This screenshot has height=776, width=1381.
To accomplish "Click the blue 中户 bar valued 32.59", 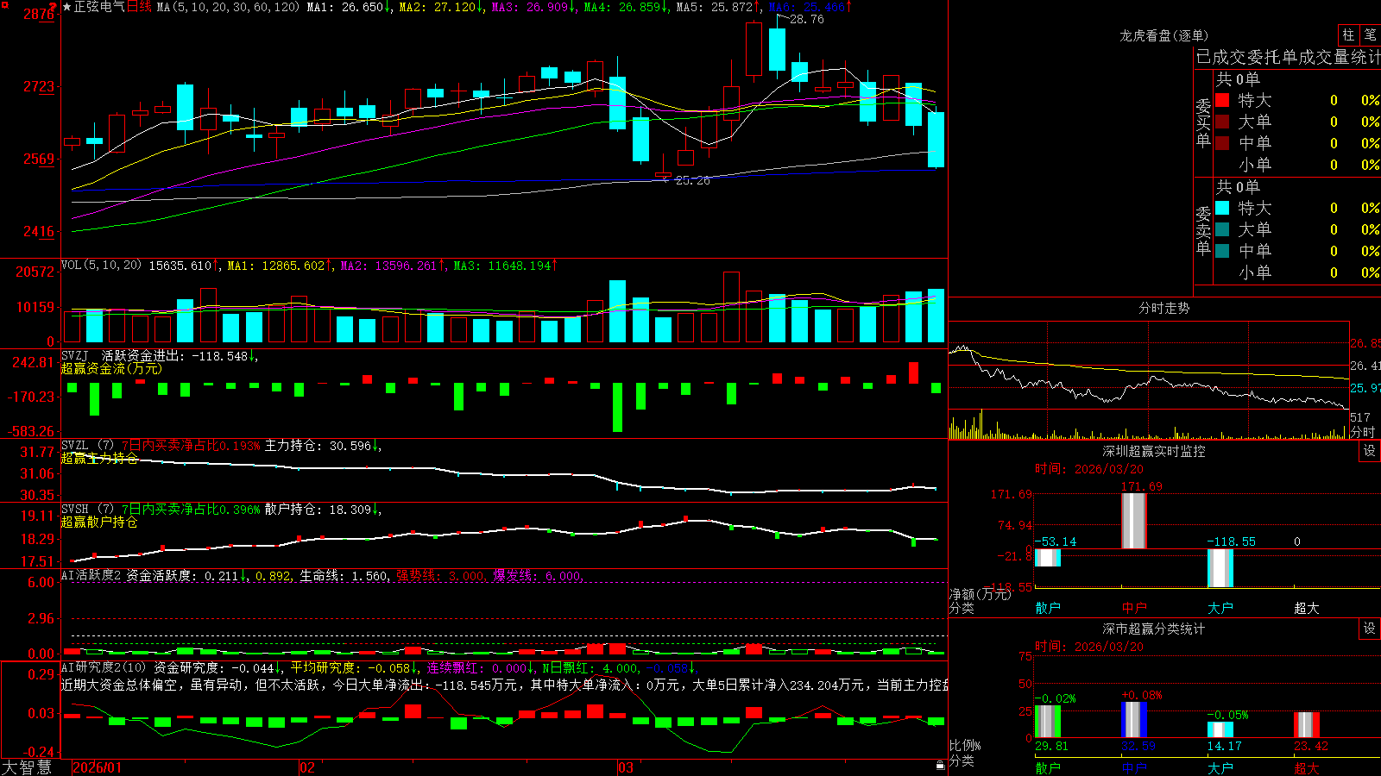I will point(1134,720).
